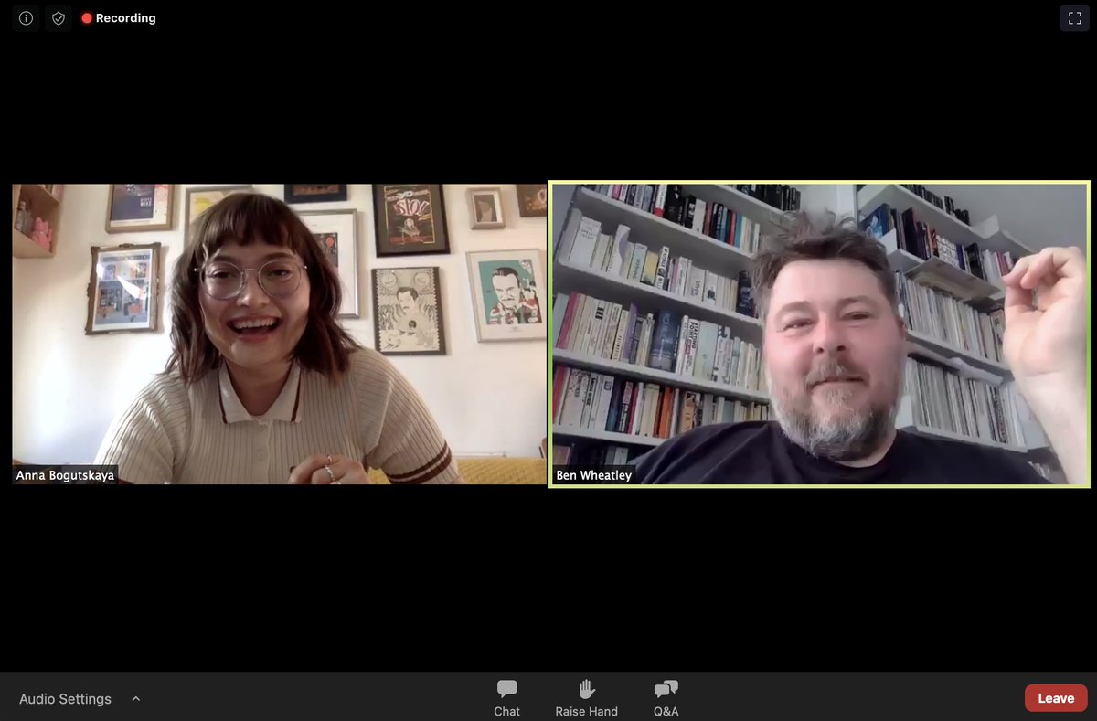Click the encryption shield icon
Screen dimensions: 1097x721
pyautogui.click(x=57, y=17)
